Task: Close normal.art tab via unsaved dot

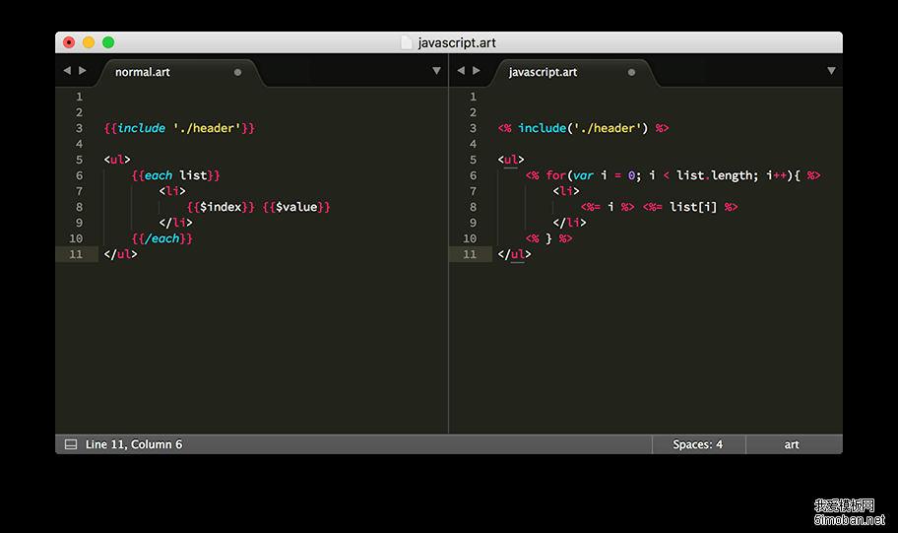Action: point(237,72)
